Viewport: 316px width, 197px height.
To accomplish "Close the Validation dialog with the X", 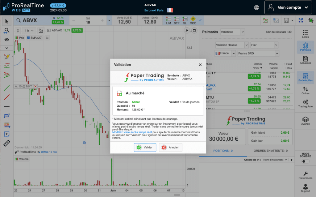I will [x=200, y=65].
